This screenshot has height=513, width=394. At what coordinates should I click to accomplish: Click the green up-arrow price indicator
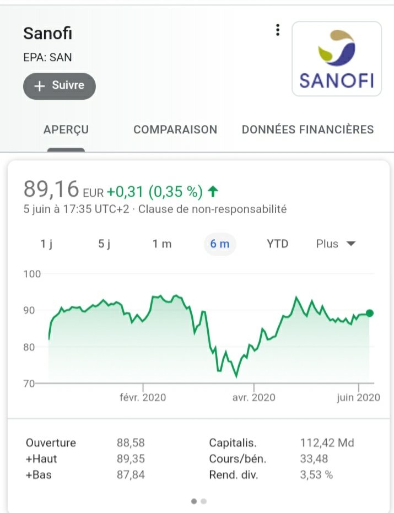click(x=213, y=191)
